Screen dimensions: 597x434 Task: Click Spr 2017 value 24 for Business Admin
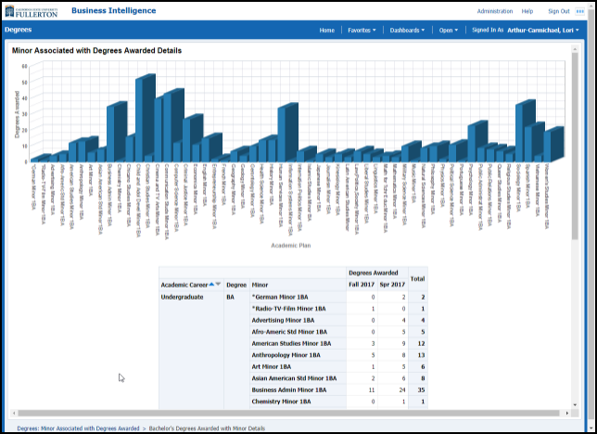(x=402, y=389)
